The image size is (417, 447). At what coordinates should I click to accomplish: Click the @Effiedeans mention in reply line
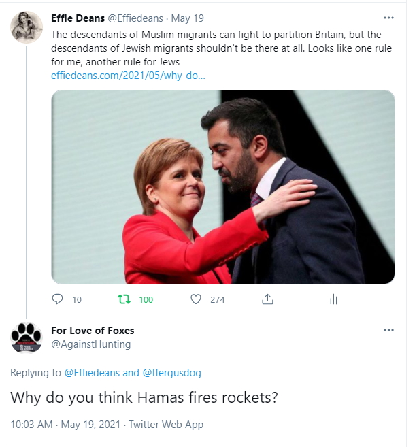pyautogui.click(x=92, y=373)
